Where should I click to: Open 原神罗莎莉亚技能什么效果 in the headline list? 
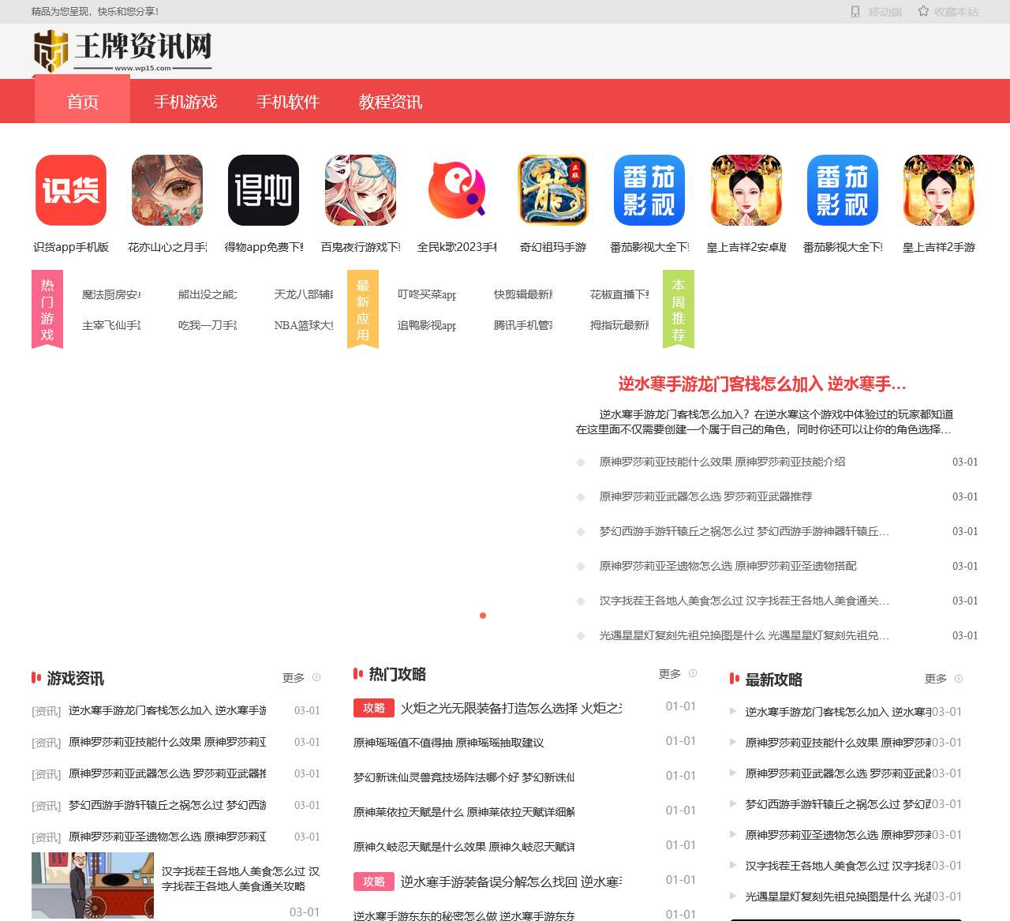pos(722,462)
